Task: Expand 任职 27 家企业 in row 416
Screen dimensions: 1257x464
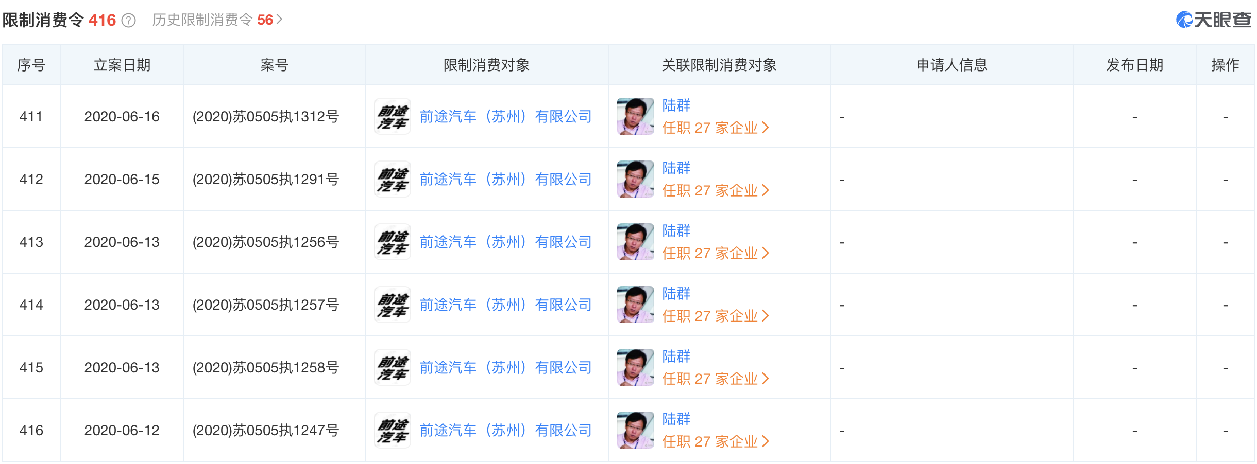Action: pyautogui.click(x=715, y=442)
